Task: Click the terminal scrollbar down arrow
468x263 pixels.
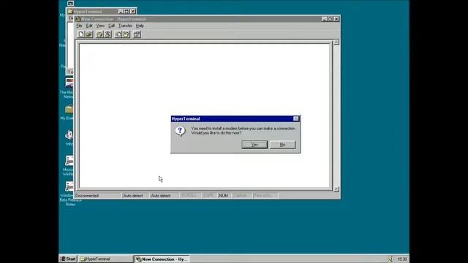Action: (x=336, y=189)
